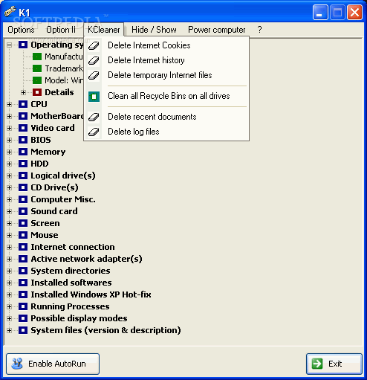
Task: Click the blue icon next to Mouse
Action: (23, 235)
